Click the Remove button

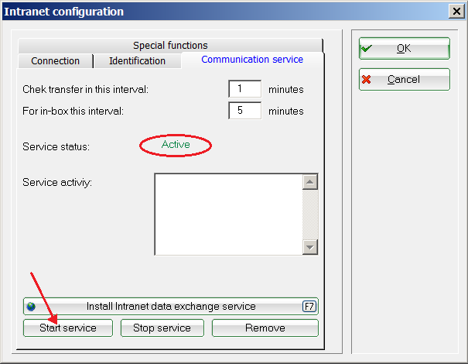[265, 328]
